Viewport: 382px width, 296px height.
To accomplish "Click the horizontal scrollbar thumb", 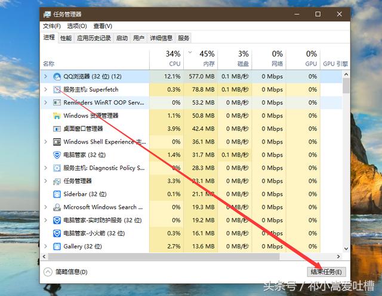I will click(164, 256).
